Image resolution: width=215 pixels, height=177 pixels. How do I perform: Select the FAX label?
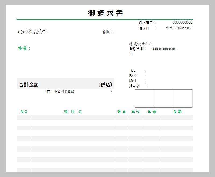[x=132, y=76]
